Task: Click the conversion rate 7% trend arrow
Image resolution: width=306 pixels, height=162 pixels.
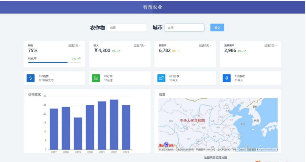Action: tap(79, 58)
